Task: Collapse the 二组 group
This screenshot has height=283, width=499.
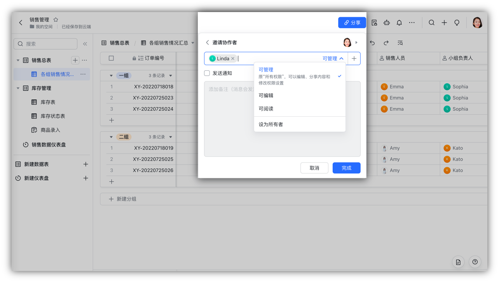Action: (x=111, y=137)
